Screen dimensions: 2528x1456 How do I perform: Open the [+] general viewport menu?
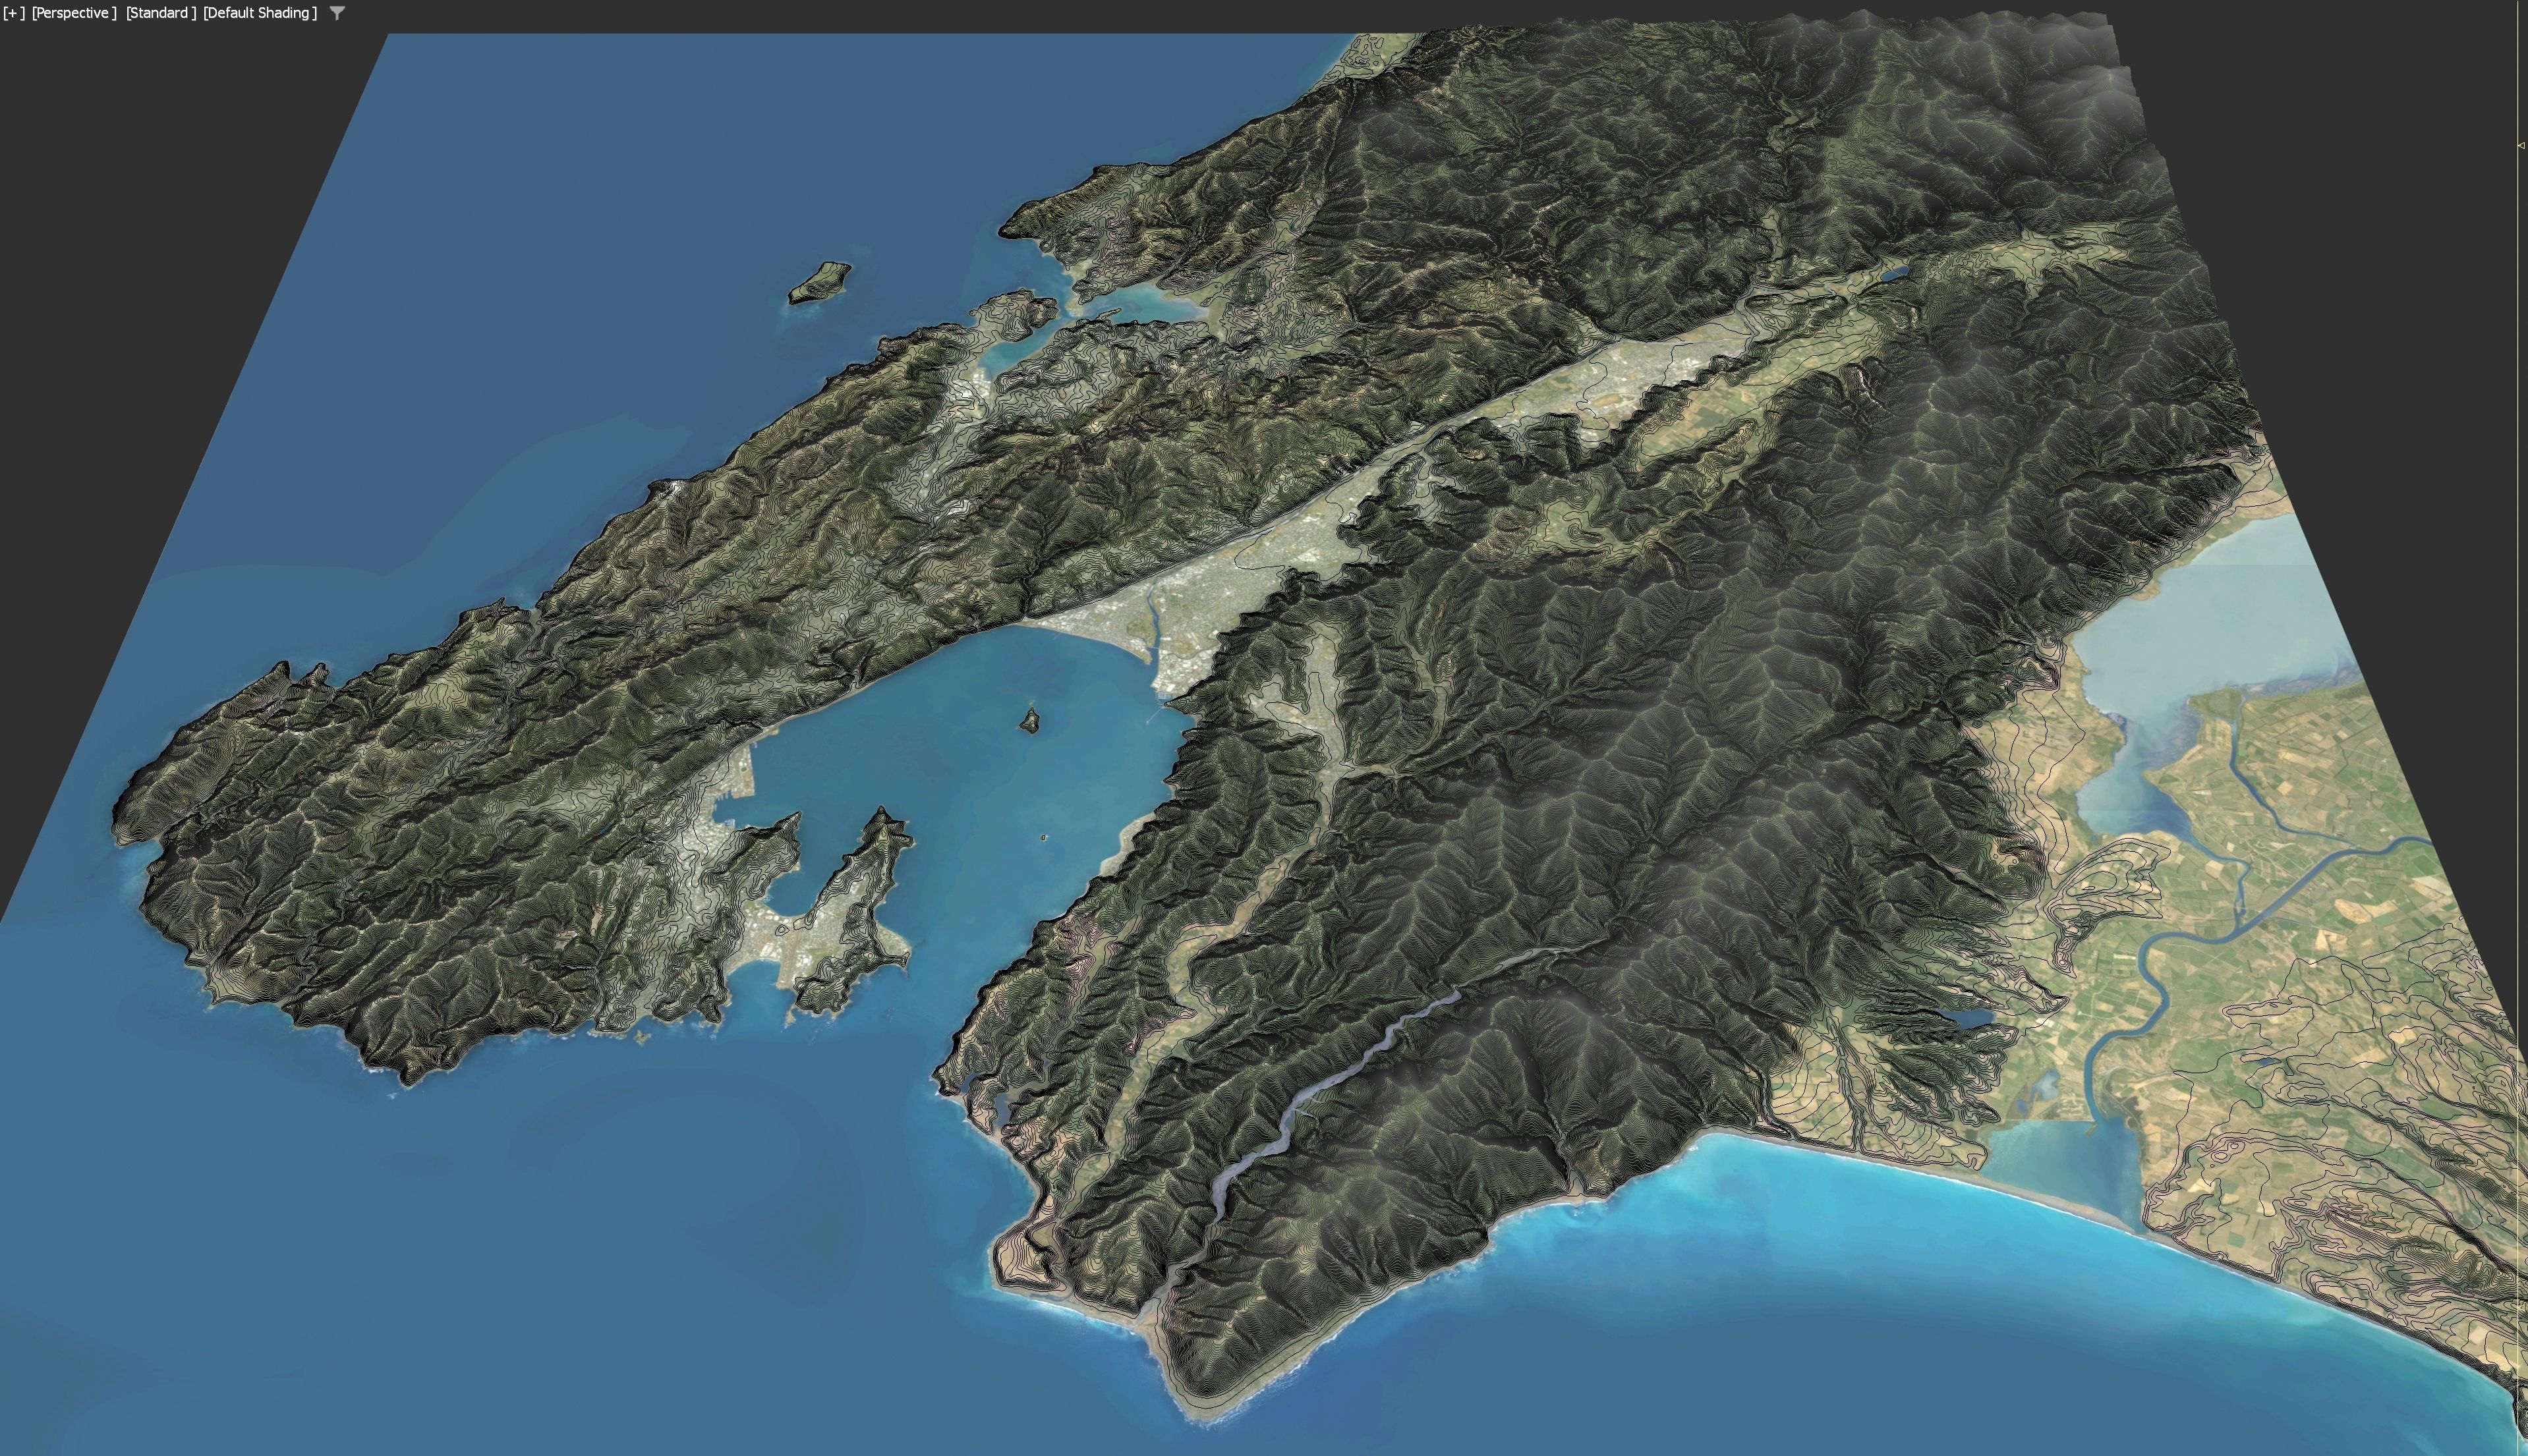pyautogui.click(x=14, y=13)
